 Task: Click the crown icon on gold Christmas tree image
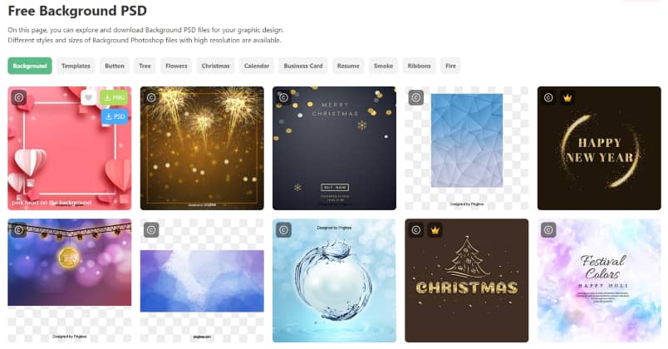point(435,230)
